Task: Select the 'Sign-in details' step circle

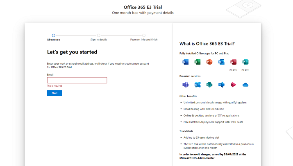Action: pos(99,36)
